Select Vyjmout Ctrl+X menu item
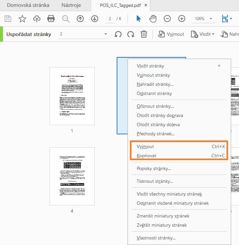Image resolution: width=239 pixels, height=245 pixels. pyautogui.click(x=179, y=146)
